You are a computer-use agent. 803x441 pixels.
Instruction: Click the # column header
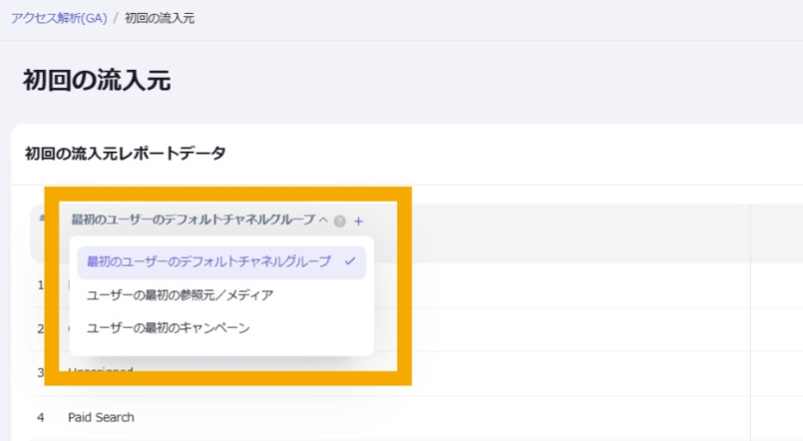[41, 220]
